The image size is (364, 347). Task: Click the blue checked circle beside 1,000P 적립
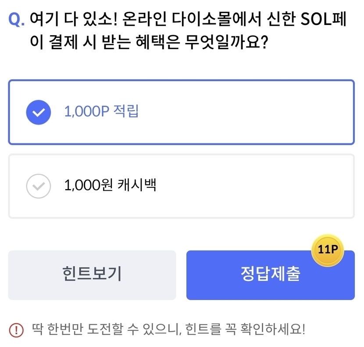(39, 112)
